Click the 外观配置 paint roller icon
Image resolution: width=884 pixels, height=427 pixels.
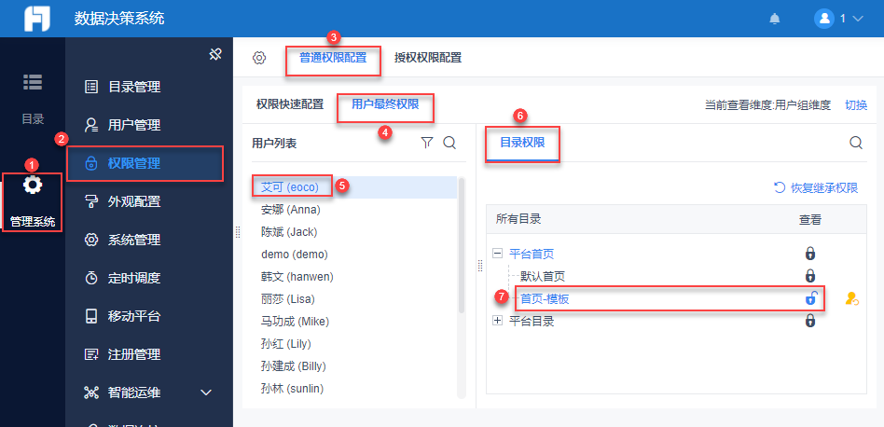90,201
